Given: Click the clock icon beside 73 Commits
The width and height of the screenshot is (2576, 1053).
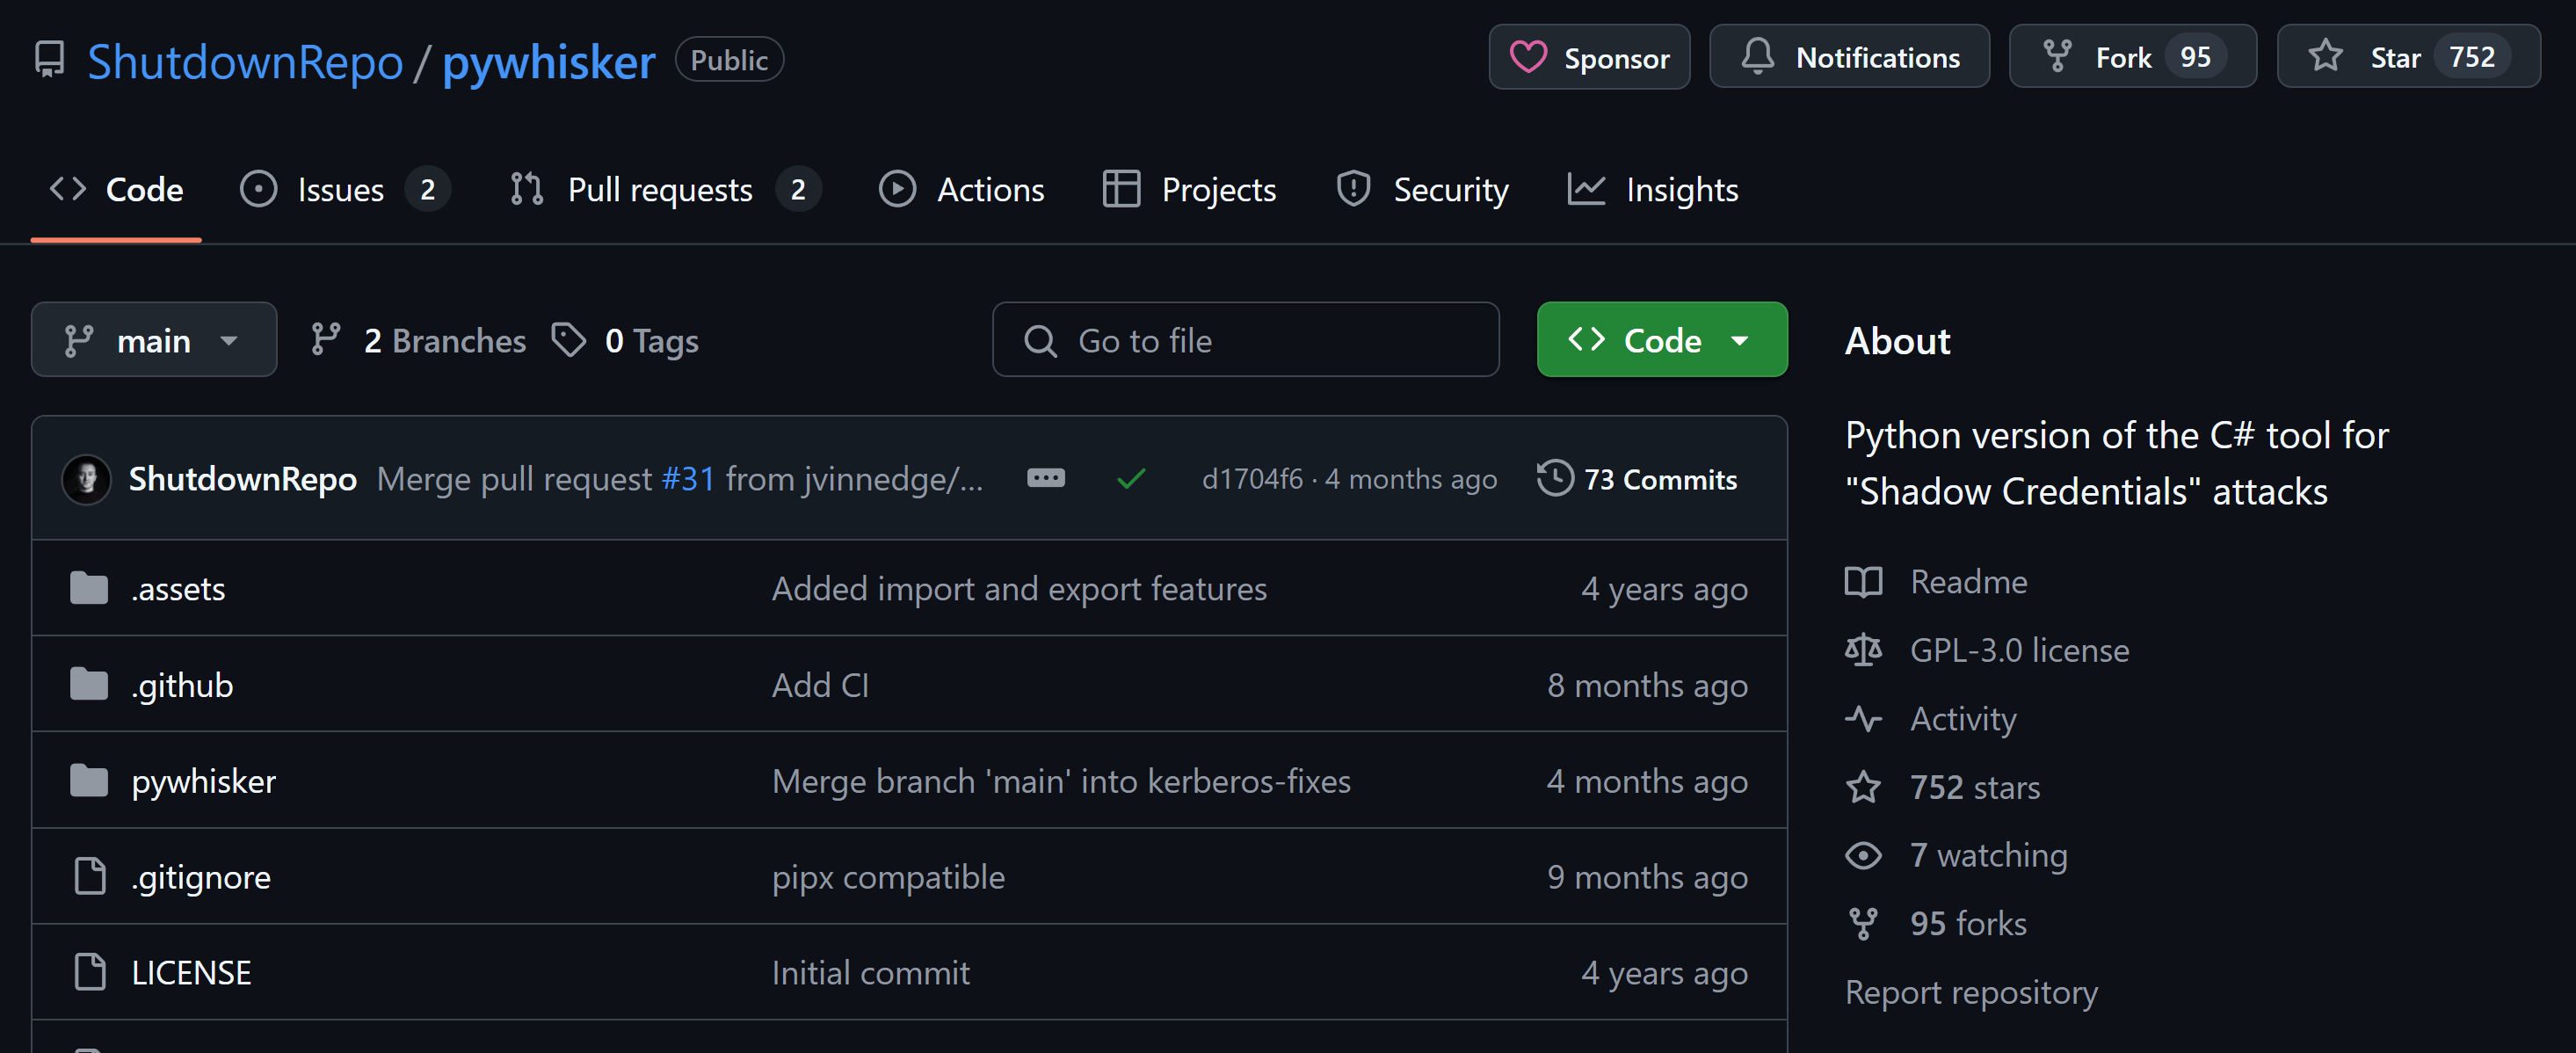Looking at the screenshot, I should tap(1555, 477).
